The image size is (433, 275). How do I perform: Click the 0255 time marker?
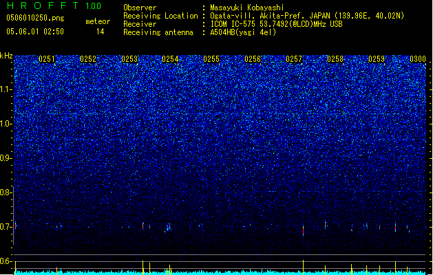[211, 59]
